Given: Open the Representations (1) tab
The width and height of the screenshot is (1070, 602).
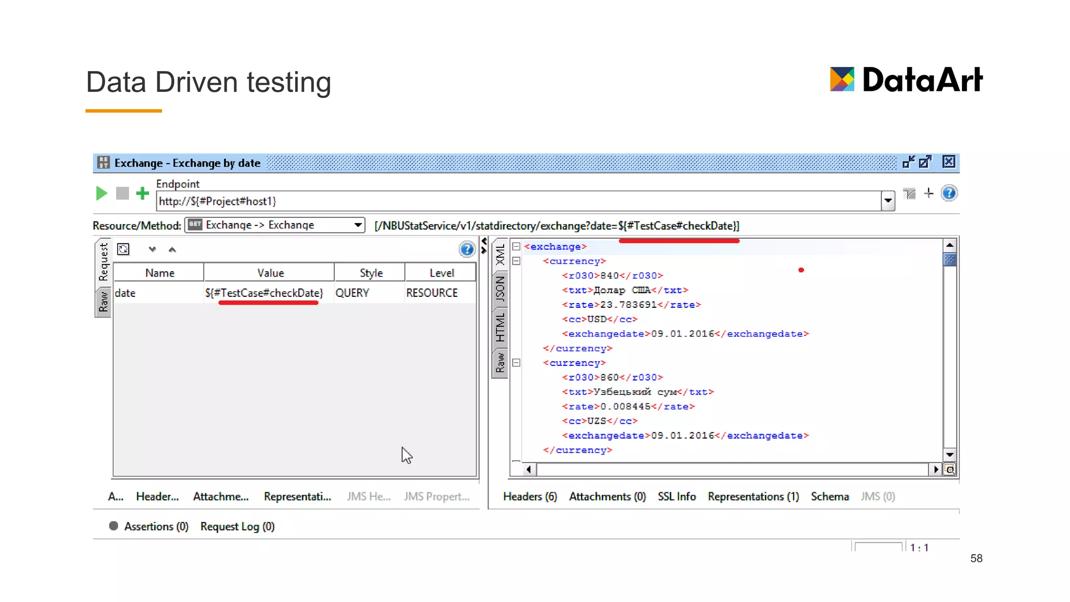Looking at the screenshot, I should point(753,496).
